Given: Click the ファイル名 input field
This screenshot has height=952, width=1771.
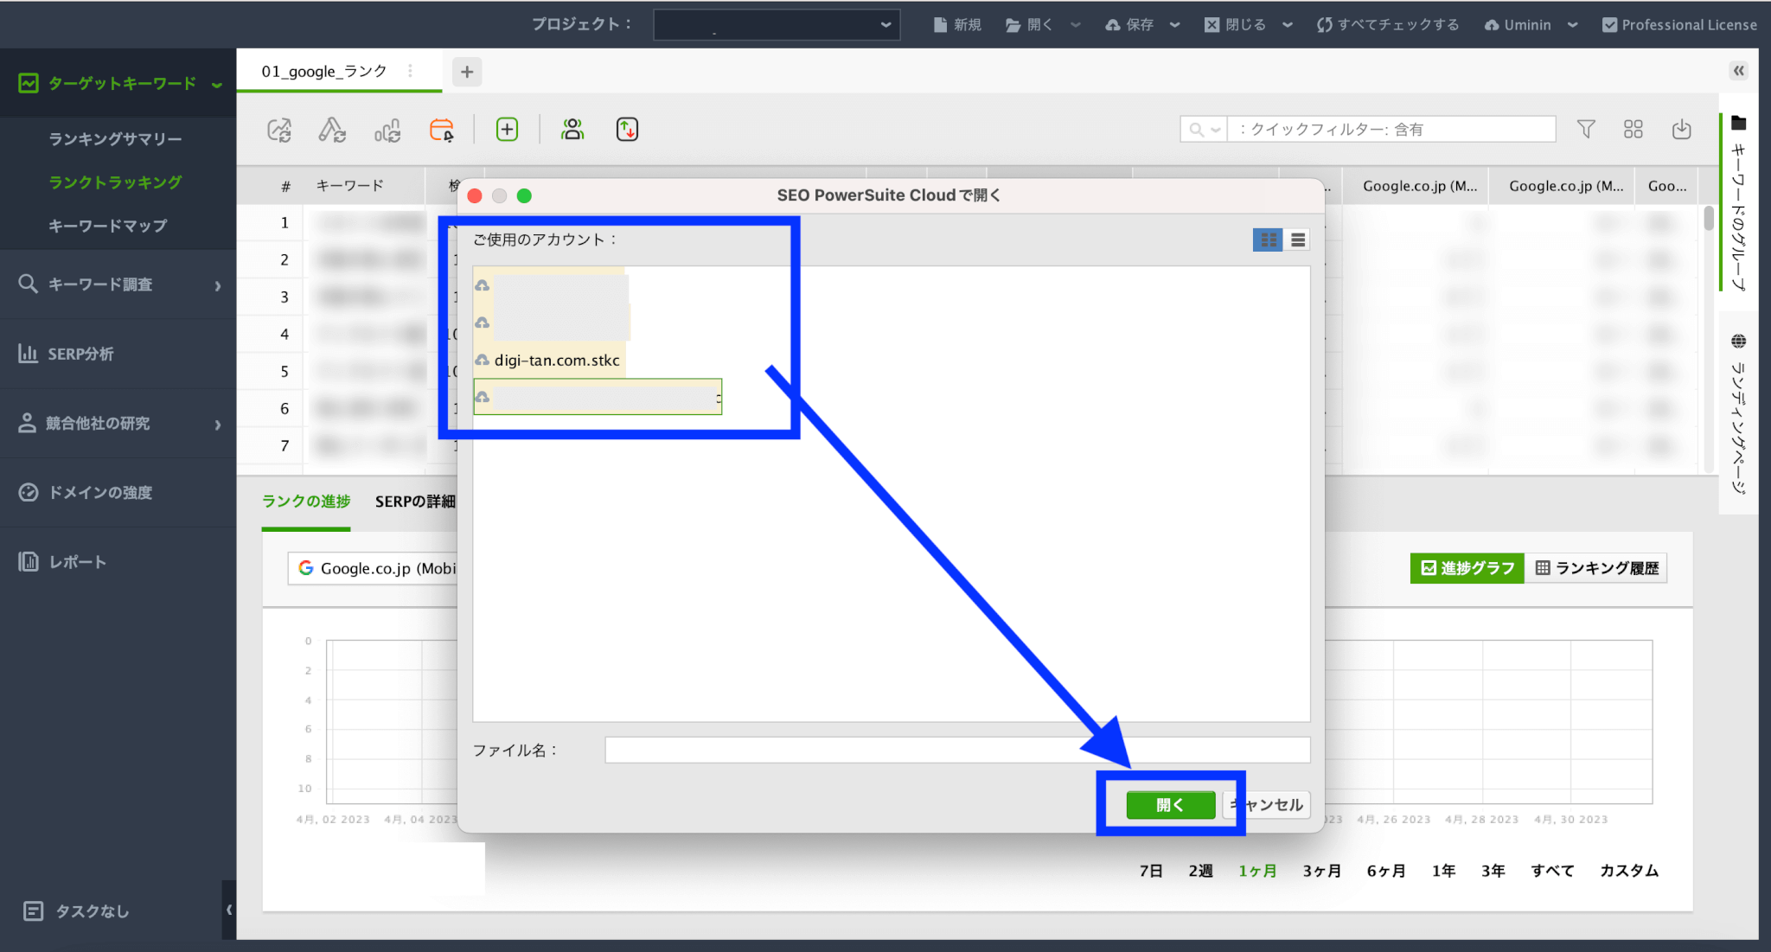Looking at the screenshot, I should [957, 750].
